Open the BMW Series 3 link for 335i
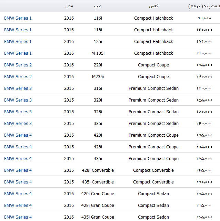This screenshot has height=221, width=220. tap(18, 124)
